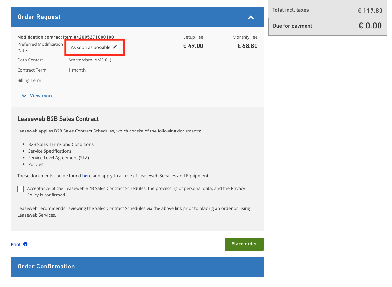Image resolution: width=392 pixels, height=287 pixels.
Task: Collapse the Order Request panel chevron
Action: click(251, 17)
